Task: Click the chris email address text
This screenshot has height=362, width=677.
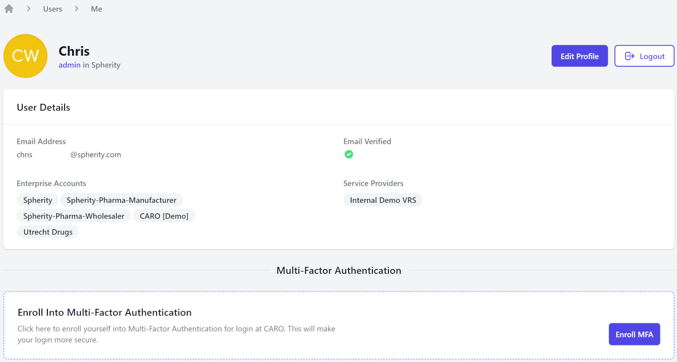Action: coord(24,155)
